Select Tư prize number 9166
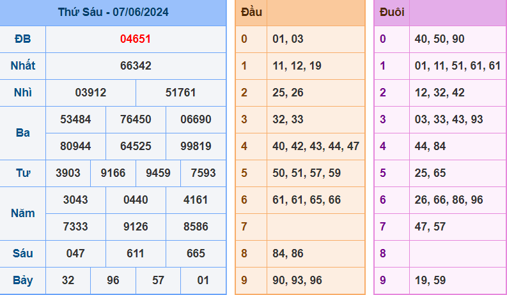This screenshot has height=295, width=507. [x=113, y=173]
